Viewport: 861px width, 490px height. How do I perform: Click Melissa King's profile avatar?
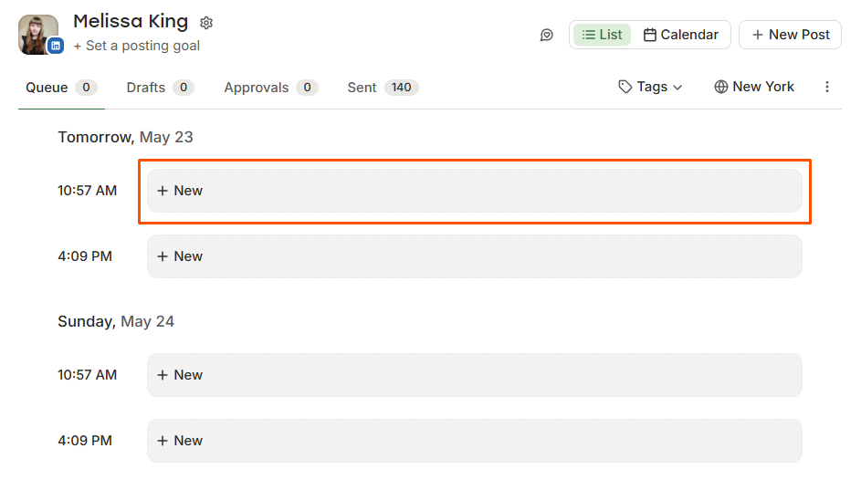pyautogui.click(x=37, y=34)
